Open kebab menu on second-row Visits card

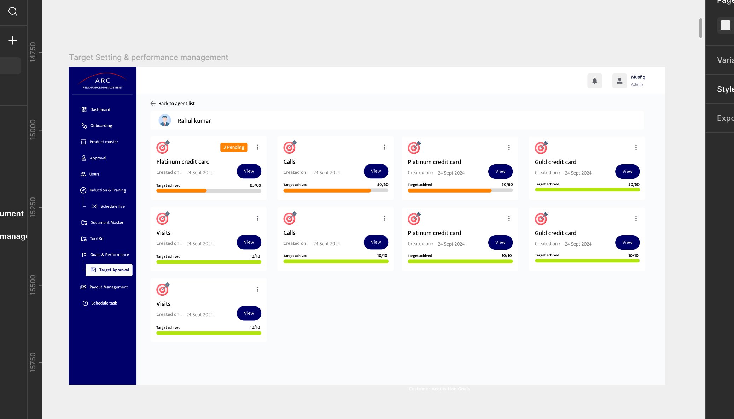(257, 218)
